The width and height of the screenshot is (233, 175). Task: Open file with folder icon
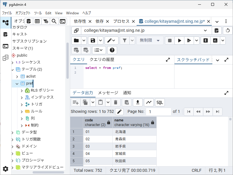point(76,41)
